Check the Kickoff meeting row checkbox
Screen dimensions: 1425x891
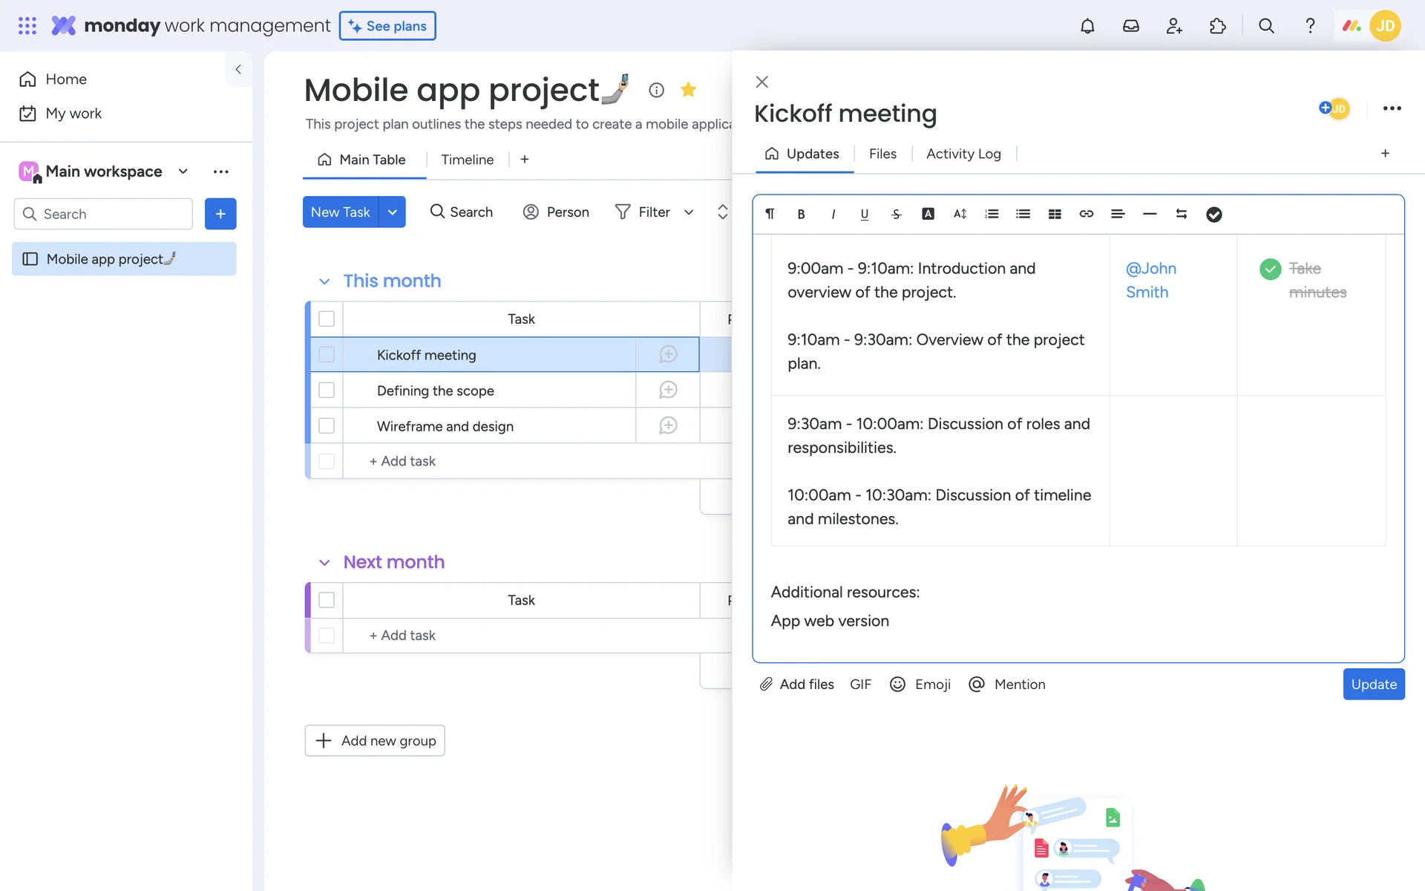pos(327,355)
